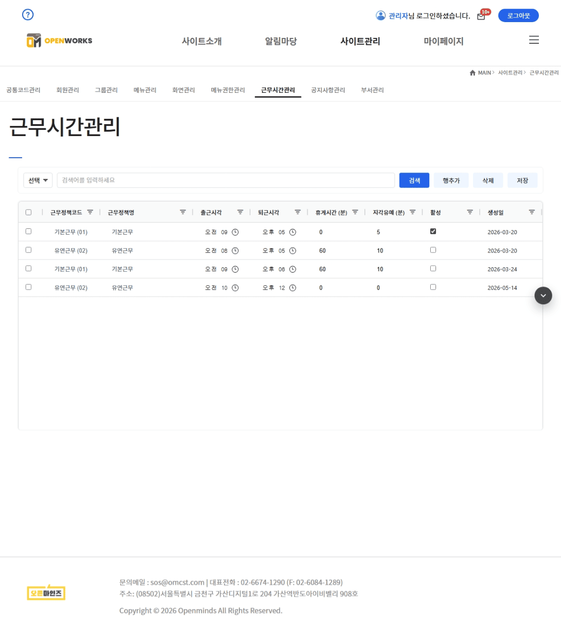Open filter icon for 생성일 column
The height and width of the screenshot is (636, 561).
pyautogui.click(x=532, y=212)
